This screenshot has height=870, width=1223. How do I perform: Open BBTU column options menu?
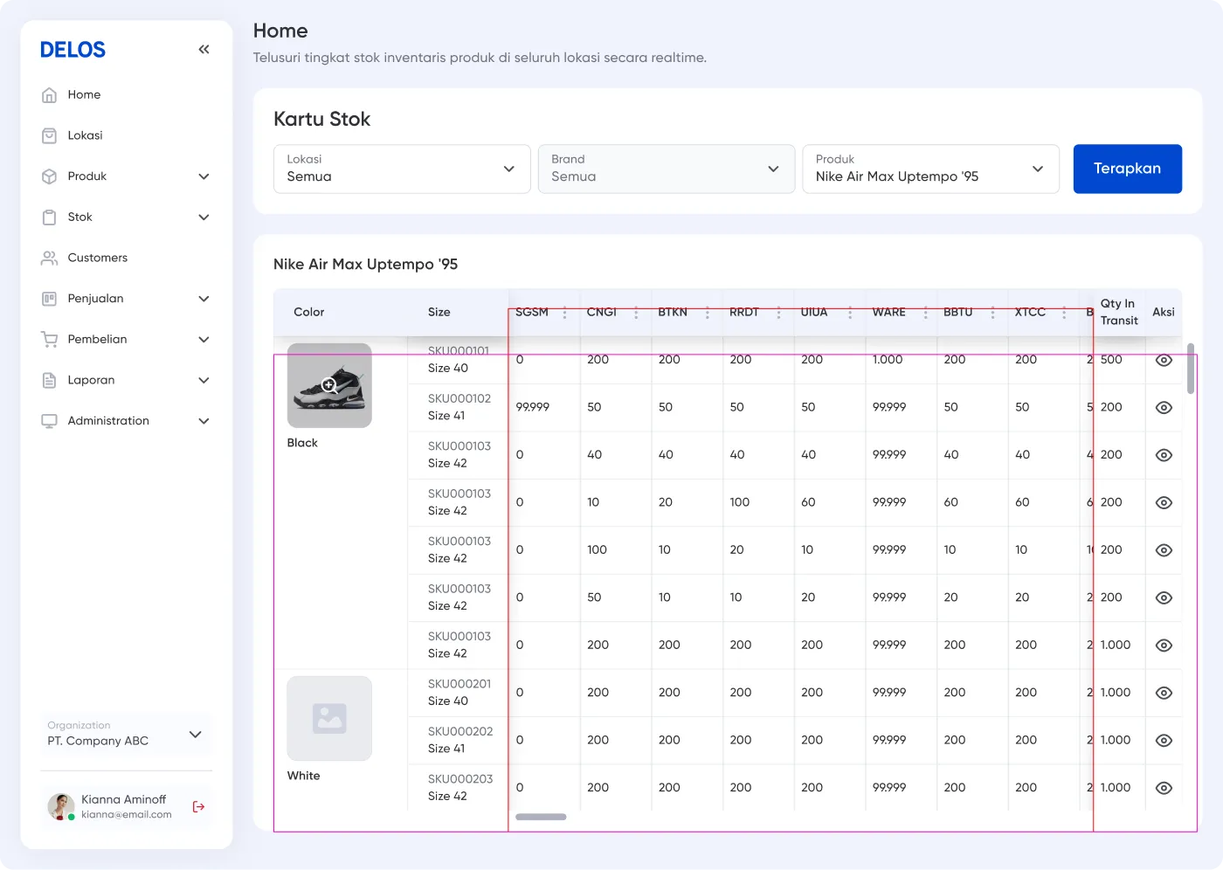tap(992, 313)
